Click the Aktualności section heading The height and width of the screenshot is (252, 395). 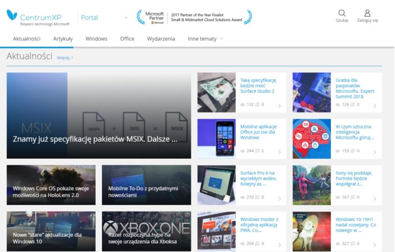point(29,56)
